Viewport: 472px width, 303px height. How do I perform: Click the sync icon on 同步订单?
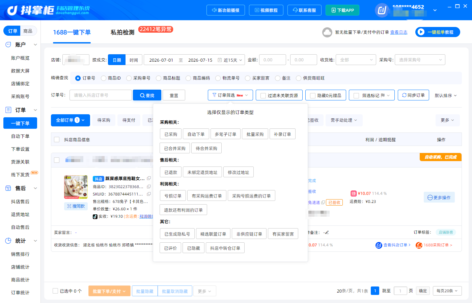pos(404,95)
